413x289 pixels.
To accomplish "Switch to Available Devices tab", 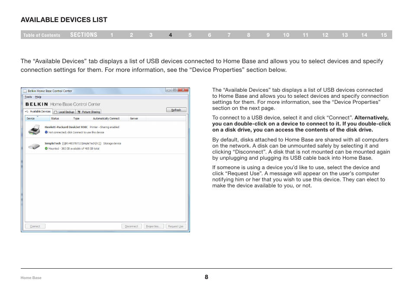I will tap(38, 111).
